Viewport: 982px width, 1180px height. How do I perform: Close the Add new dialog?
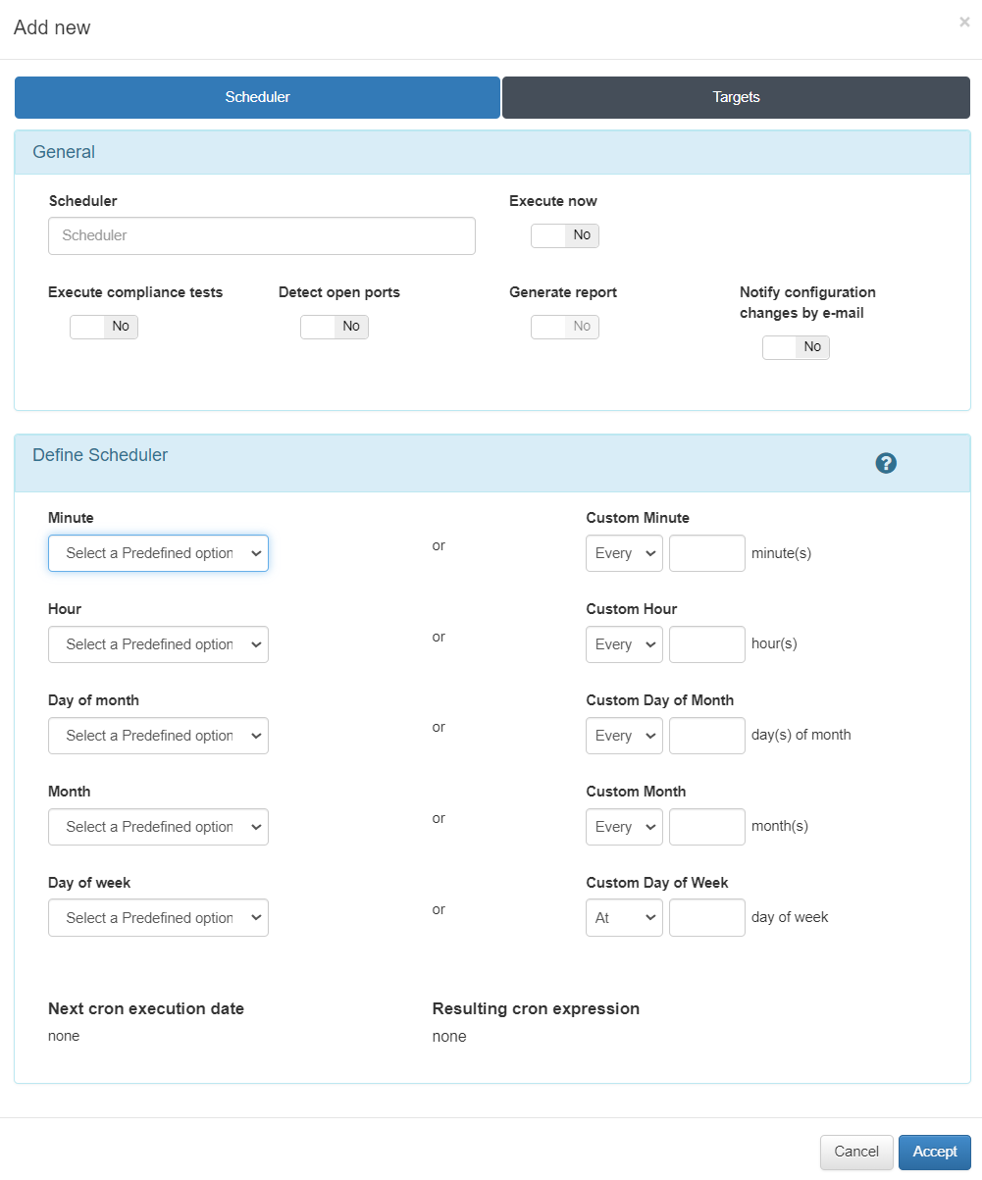tap(964, 23)
